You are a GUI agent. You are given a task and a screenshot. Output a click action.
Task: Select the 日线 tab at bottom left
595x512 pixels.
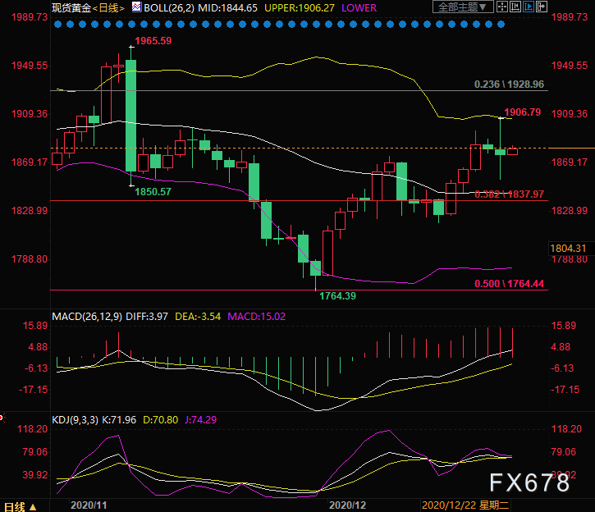click(x=14, y=506)
